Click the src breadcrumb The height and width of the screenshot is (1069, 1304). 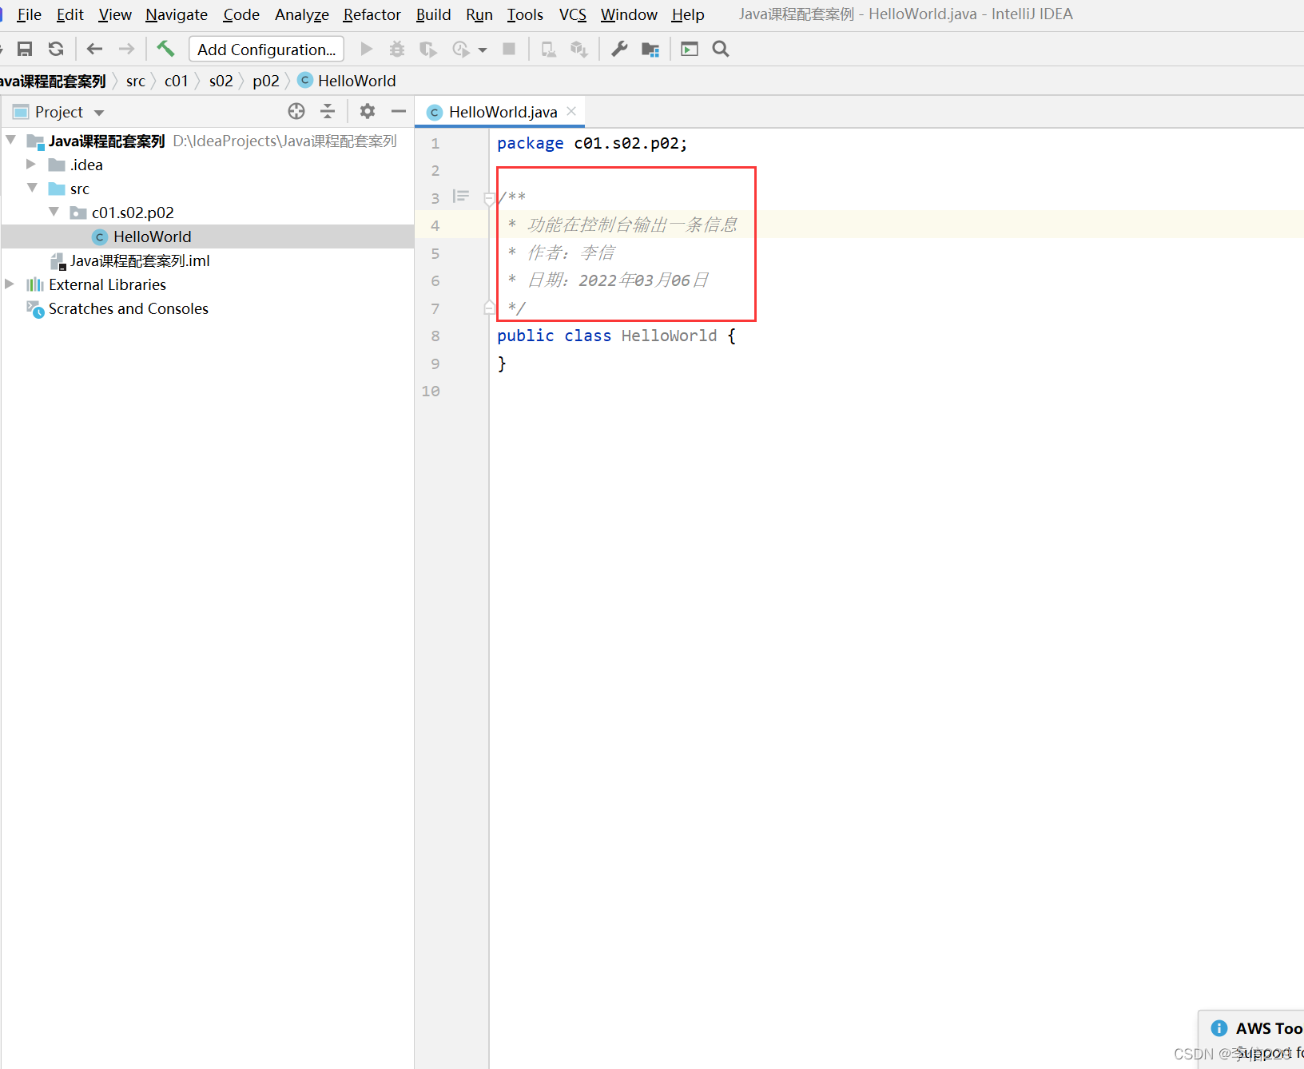[136, 81]
